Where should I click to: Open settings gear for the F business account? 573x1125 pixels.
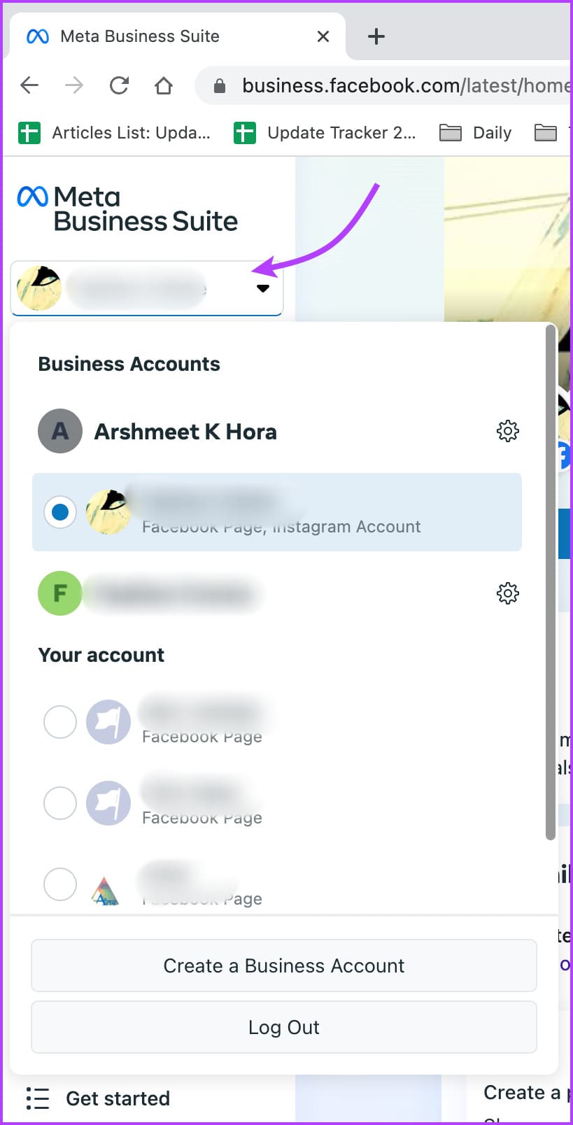click(x=508, y=593)
